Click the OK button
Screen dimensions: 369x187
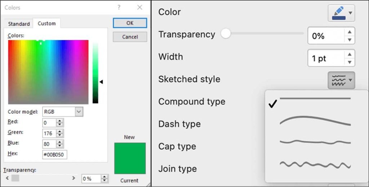point(130,23)
